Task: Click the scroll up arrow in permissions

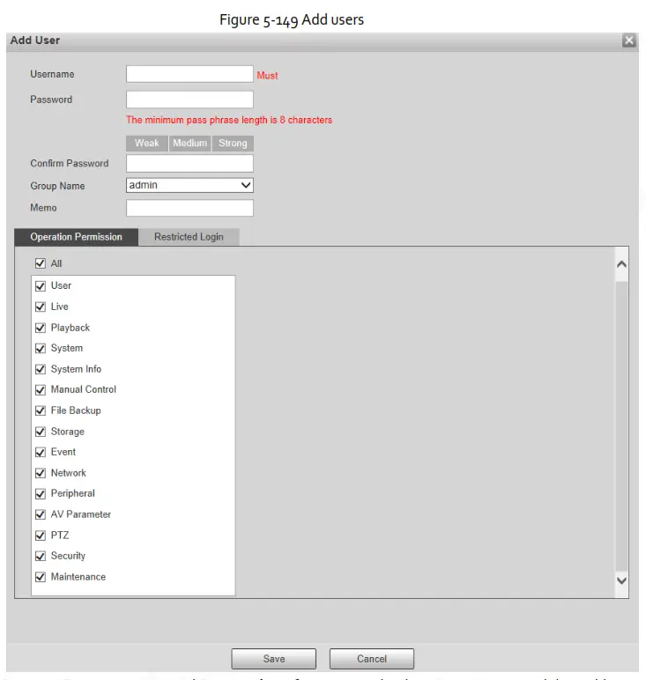Action: pos(621,264)
